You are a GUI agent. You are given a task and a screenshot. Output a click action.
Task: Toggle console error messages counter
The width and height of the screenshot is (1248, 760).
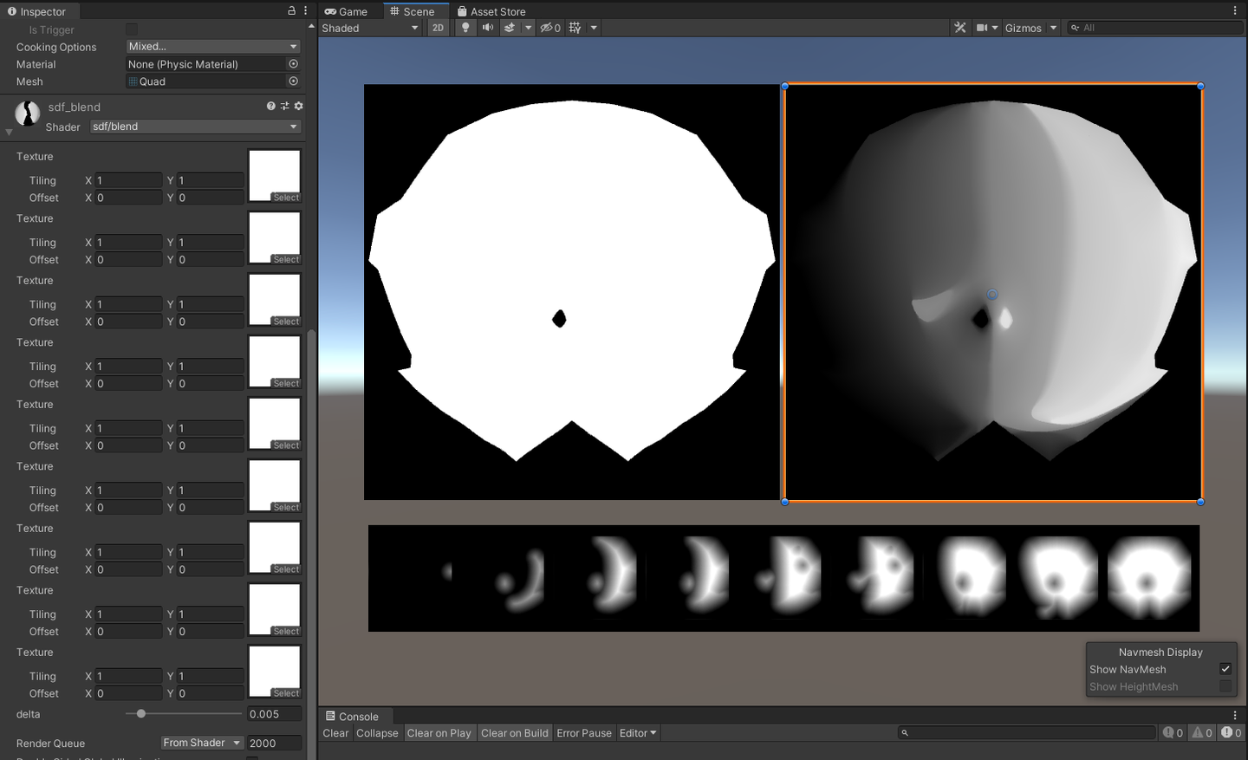click(x=1232, y=733)
